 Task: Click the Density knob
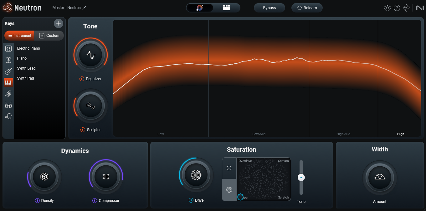tap(44, 177)
